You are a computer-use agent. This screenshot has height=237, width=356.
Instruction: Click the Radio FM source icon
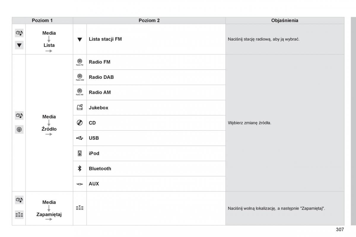(x=80, y=62)
